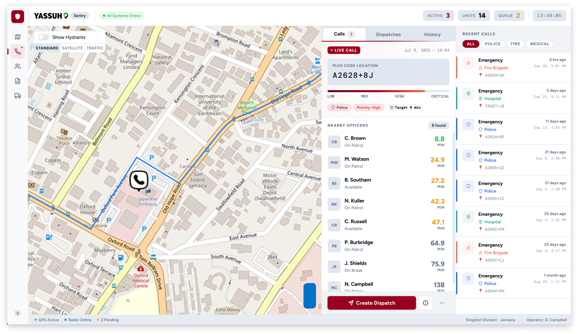Open settings gear in sidebar

pos(18,313)
